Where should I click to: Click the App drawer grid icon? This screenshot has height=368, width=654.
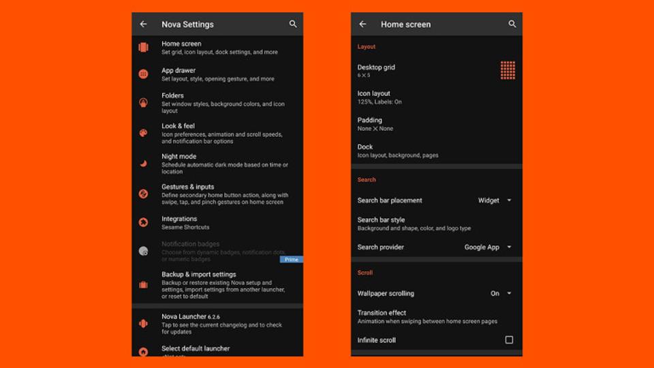pos(144,74)
